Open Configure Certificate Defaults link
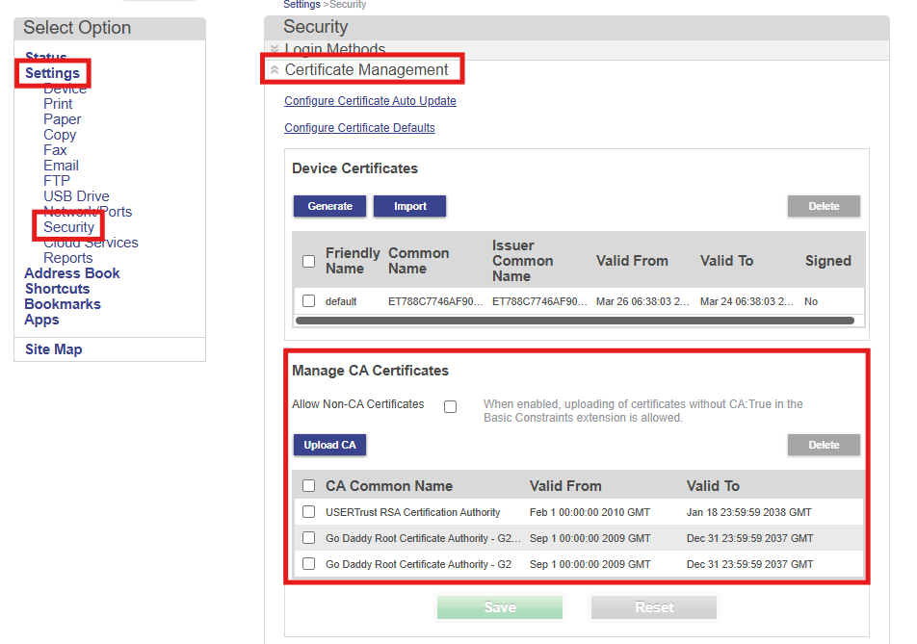 pos(359,128)
